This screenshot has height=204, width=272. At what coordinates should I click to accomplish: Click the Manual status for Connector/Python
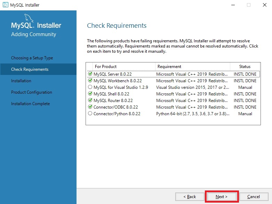pos(245,114)
